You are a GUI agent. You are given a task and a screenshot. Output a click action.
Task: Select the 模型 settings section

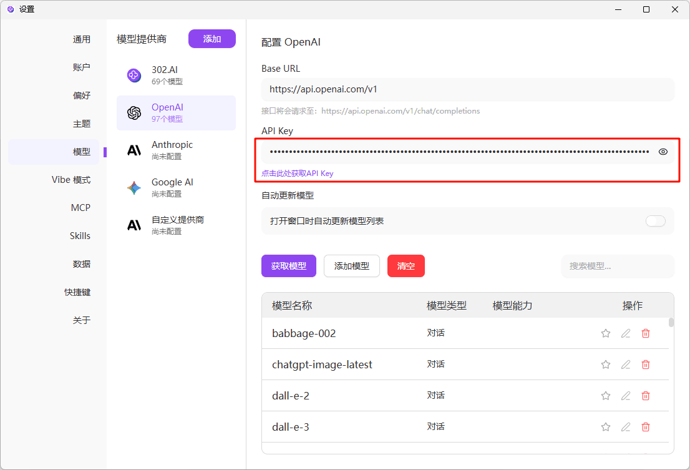pyautogui.click(x=54, y=152)
